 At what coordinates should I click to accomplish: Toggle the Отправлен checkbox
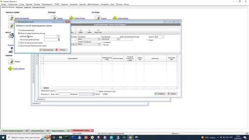point(102,42)
